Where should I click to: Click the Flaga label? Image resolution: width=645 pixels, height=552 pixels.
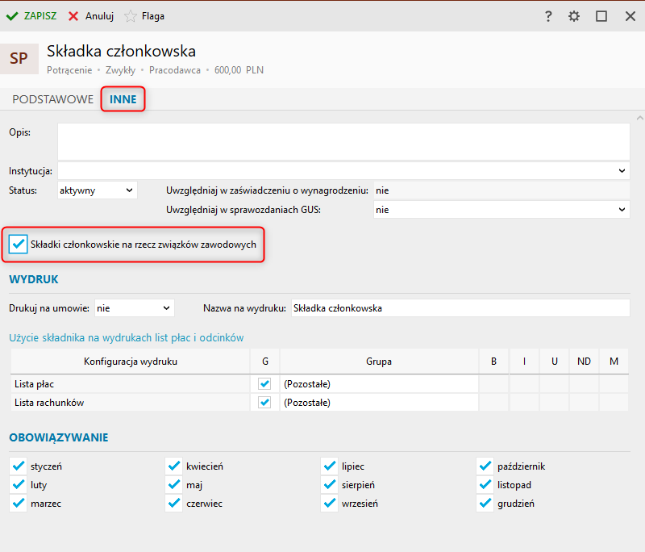tap(153, 16)
